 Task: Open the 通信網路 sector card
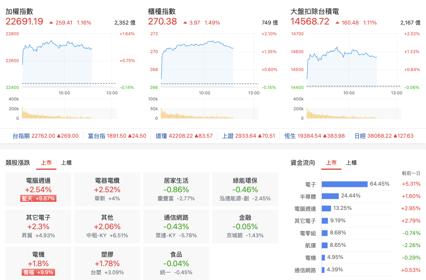(x=176, y=226)
